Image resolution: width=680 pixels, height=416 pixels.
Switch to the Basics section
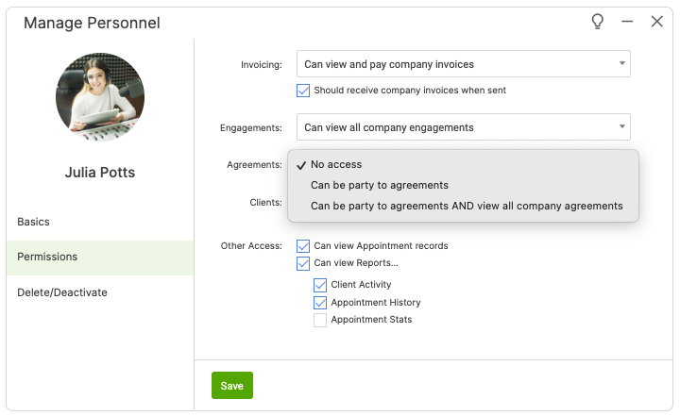pyautogui.click(x=34, y=222)
